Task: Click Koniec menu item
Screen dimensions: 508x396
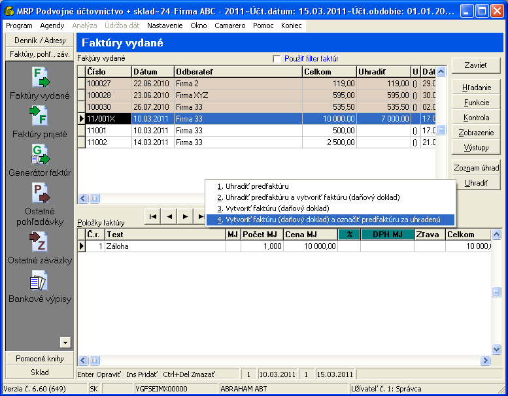Action: [x=291, y=25]
